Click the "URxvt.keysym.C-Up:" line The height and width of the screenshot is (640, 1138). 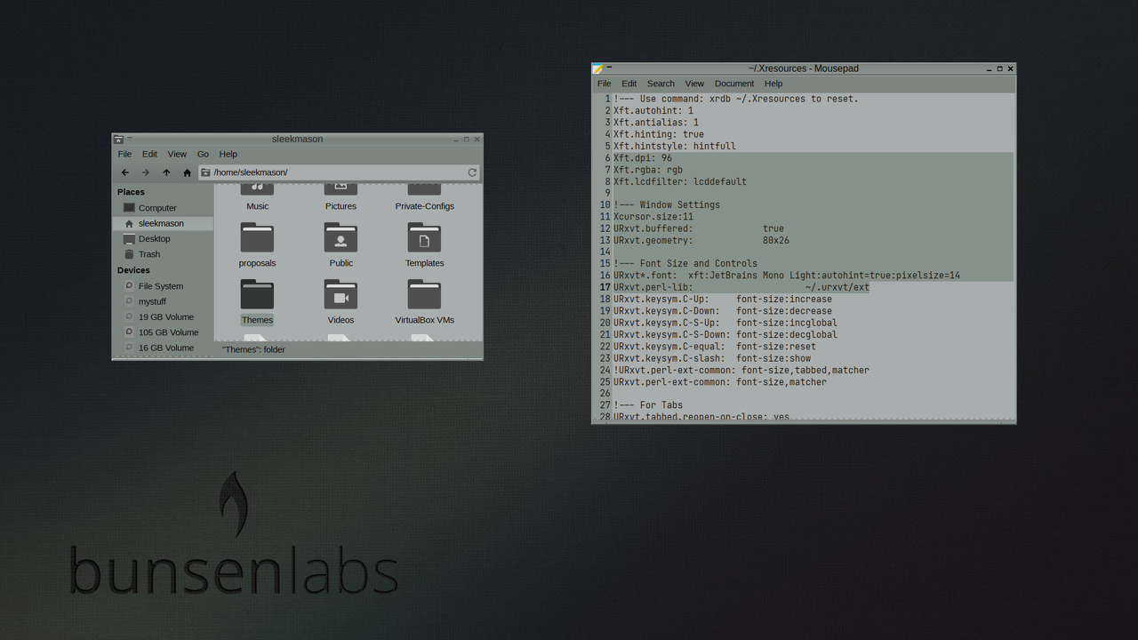[723, 300]
